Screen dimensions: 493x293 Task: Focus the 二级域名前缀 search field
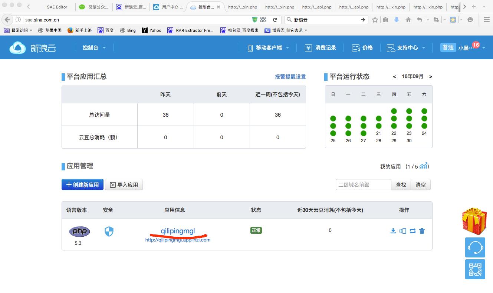(x=364, y=184)
